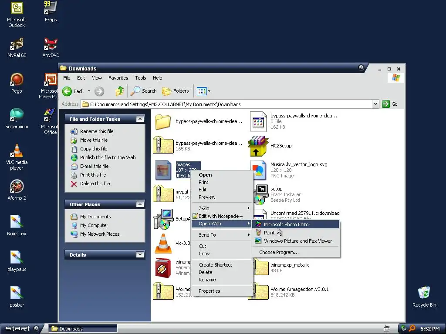Open MyPal 68 browser shortcut
The width and height of the screenshot is (446, 334).
[17, 48]
